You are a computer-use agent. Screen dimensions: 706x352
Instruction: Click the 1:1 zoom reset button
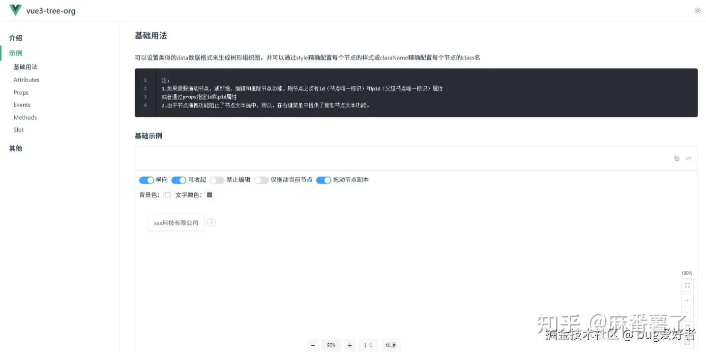tap(368, 345)
